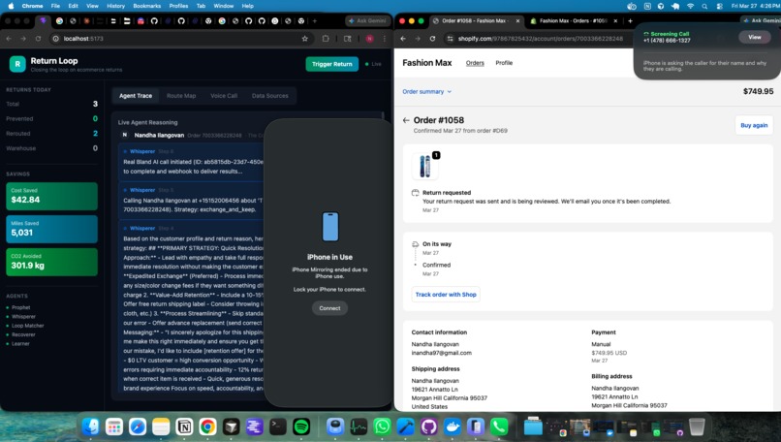Screen dimensions: 781x442
Task: Open the Route Map tab
Action: click(181, 96)
